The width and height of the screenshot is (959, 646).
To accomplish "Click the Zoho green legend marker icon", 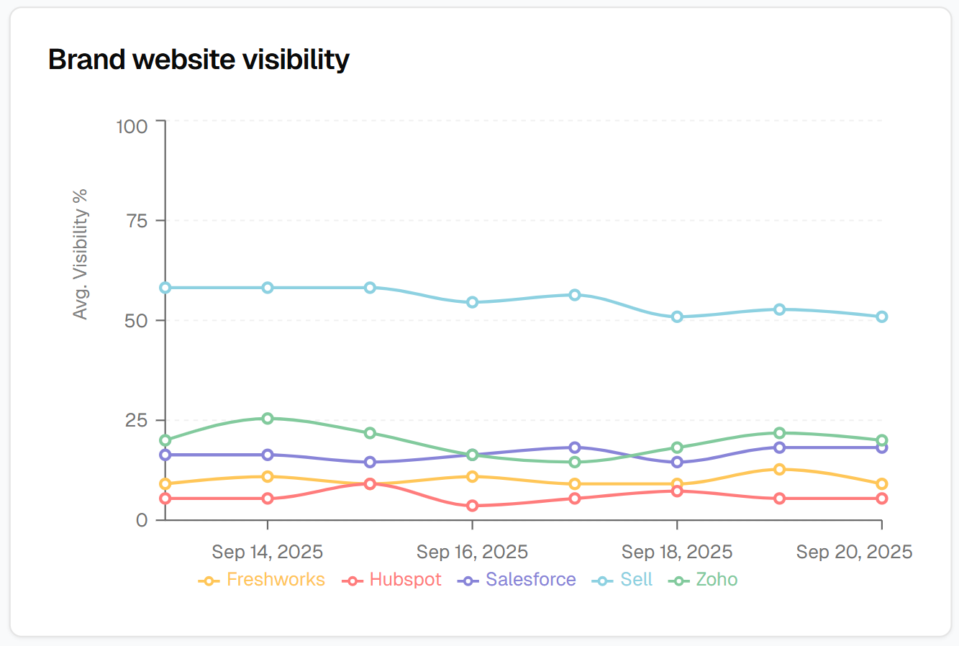I will [x=678, y=581].
